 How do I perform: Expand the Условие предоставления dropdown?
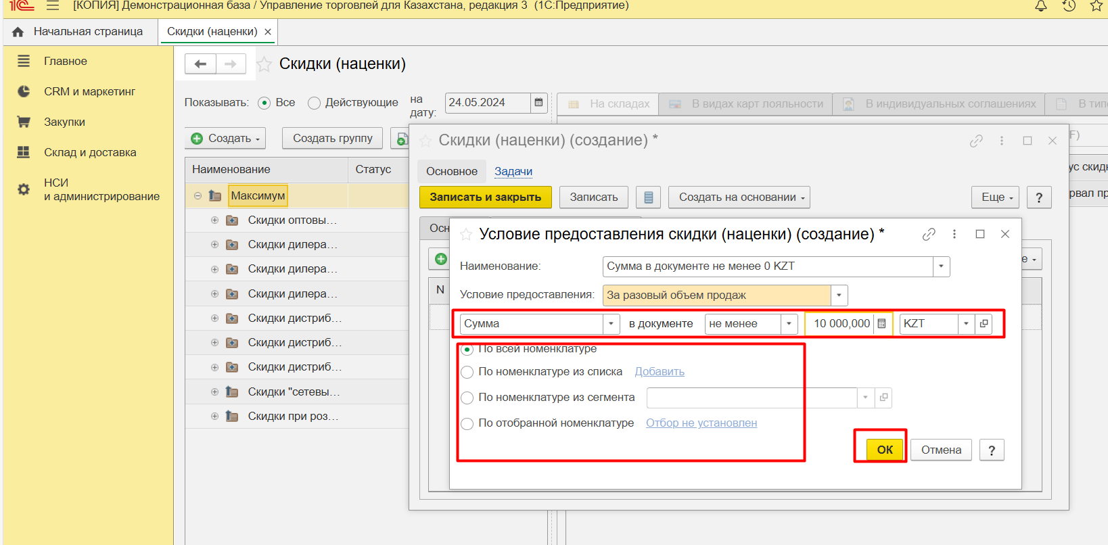pos(839,295)
